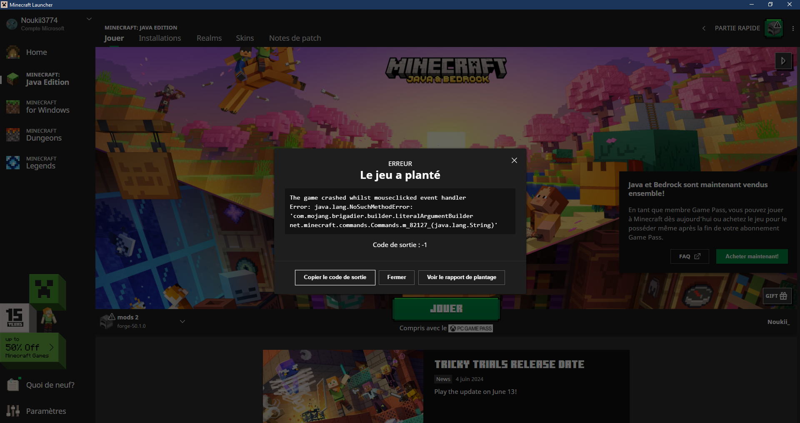Open the Paramètres sliders icon
Screen dimensions: 800x423
13,411
